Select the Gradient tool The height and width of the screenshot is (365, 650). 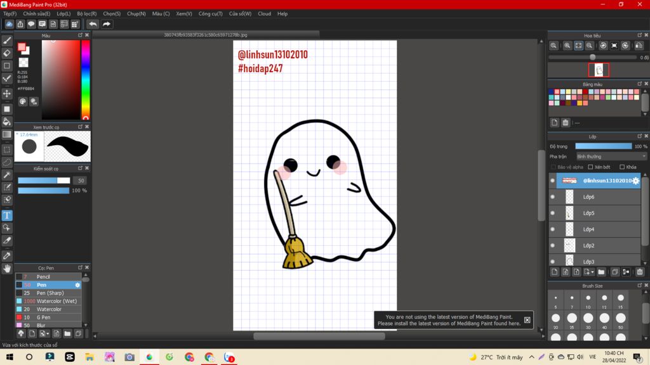pos(7,134)
